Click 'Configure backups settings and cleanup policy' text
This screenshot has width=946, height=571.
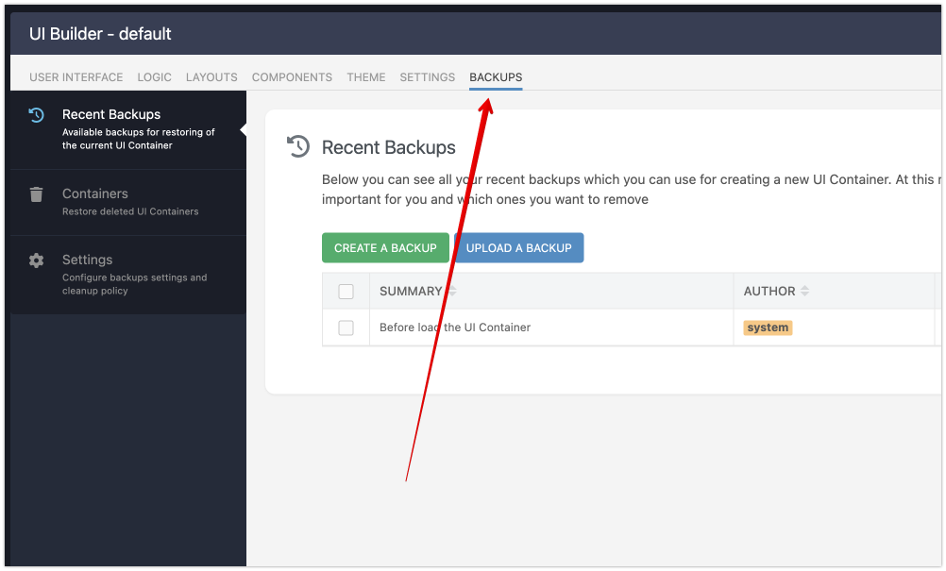pos(135,284)
